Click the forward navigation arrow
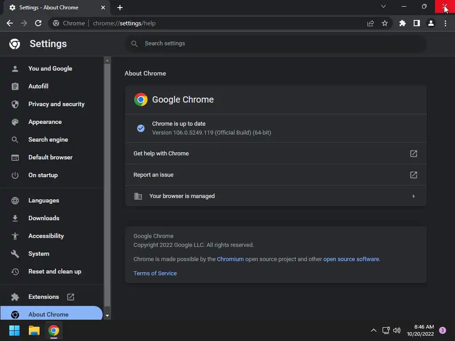This screenshot has width=455, height=341. (24, 23)
